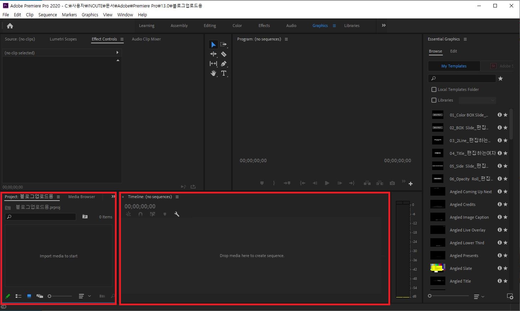Open the Sequence menu
Image resolution: width=520 pixels, height=311 pixels.
tap(48, 15)
